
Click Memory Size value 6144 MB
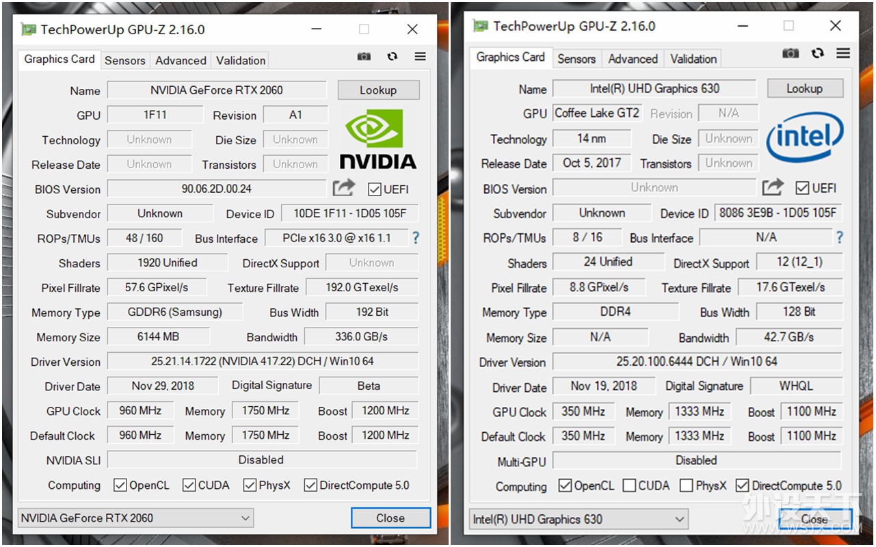pos(158,336)
